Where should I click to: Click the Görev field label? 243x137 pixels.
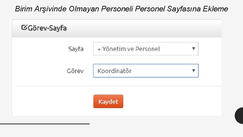tap(75, 71)
